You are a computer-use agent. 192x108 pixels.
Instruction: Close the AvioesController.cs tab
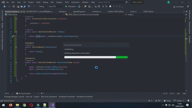pyautogui.click(x=24, y=12)
